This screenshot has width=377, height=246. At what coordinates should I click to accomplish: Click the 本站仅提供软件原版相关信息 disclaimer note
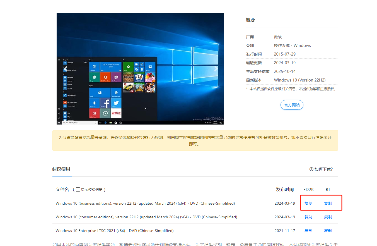pyautogui.click(x=292, y=89)
